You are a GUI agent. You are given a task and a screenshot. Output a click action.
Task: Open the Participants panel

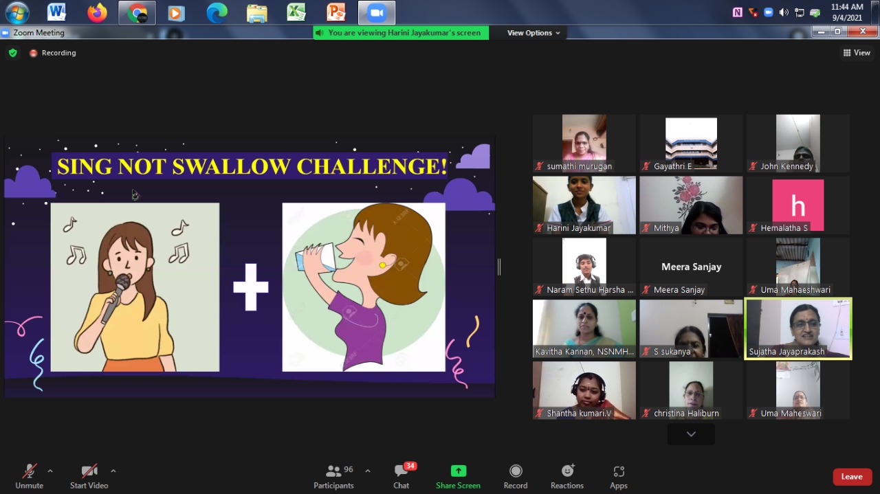(x=334, y=476)
